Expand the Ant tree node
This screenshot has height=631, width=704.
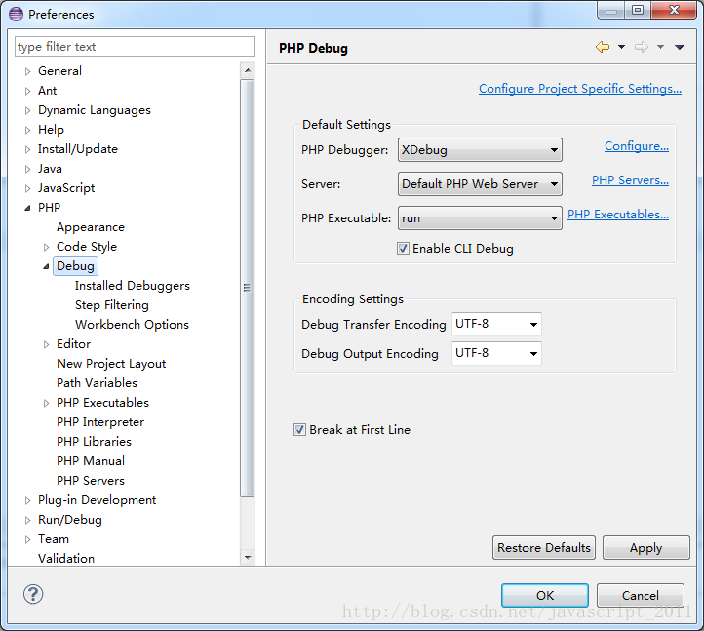point(28,91)
